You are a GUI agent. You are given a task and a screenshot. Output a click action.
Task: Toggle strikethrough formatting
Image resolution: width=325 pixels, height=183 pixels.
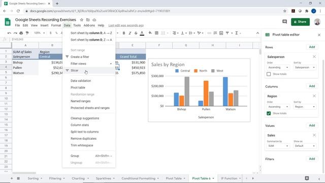click(x=136, y=33)
